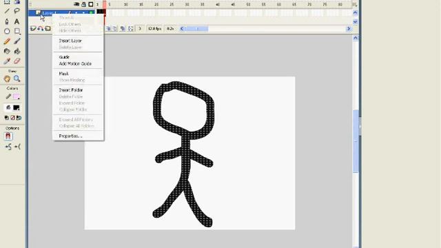Click the red playhead marker on timeline
The height and width of the screenshot is (248, 441).
pyautogui.click(x=104, y=5)
